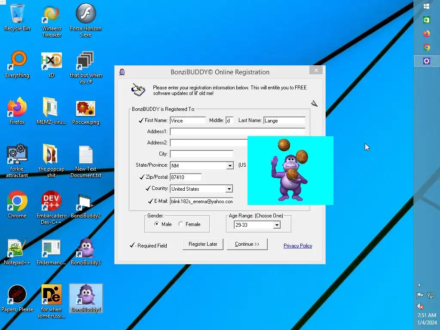The width and height of the screenshot is (440, 330).
Task: Click the Address2 input field
Action: (x=208, y=143)
